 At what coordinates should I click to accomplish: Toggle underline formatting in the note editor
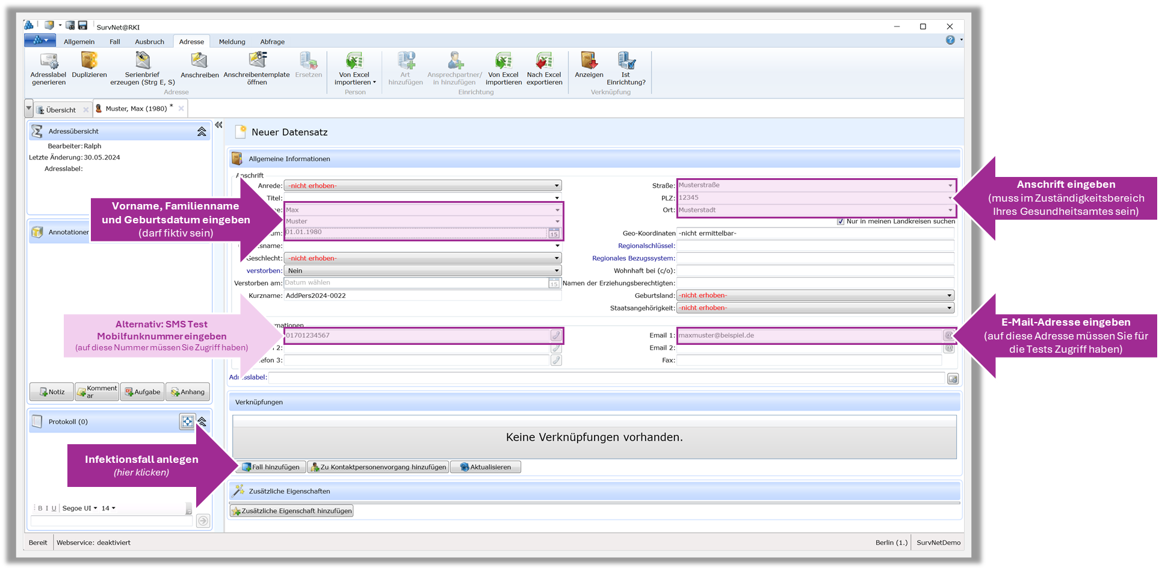54,509
